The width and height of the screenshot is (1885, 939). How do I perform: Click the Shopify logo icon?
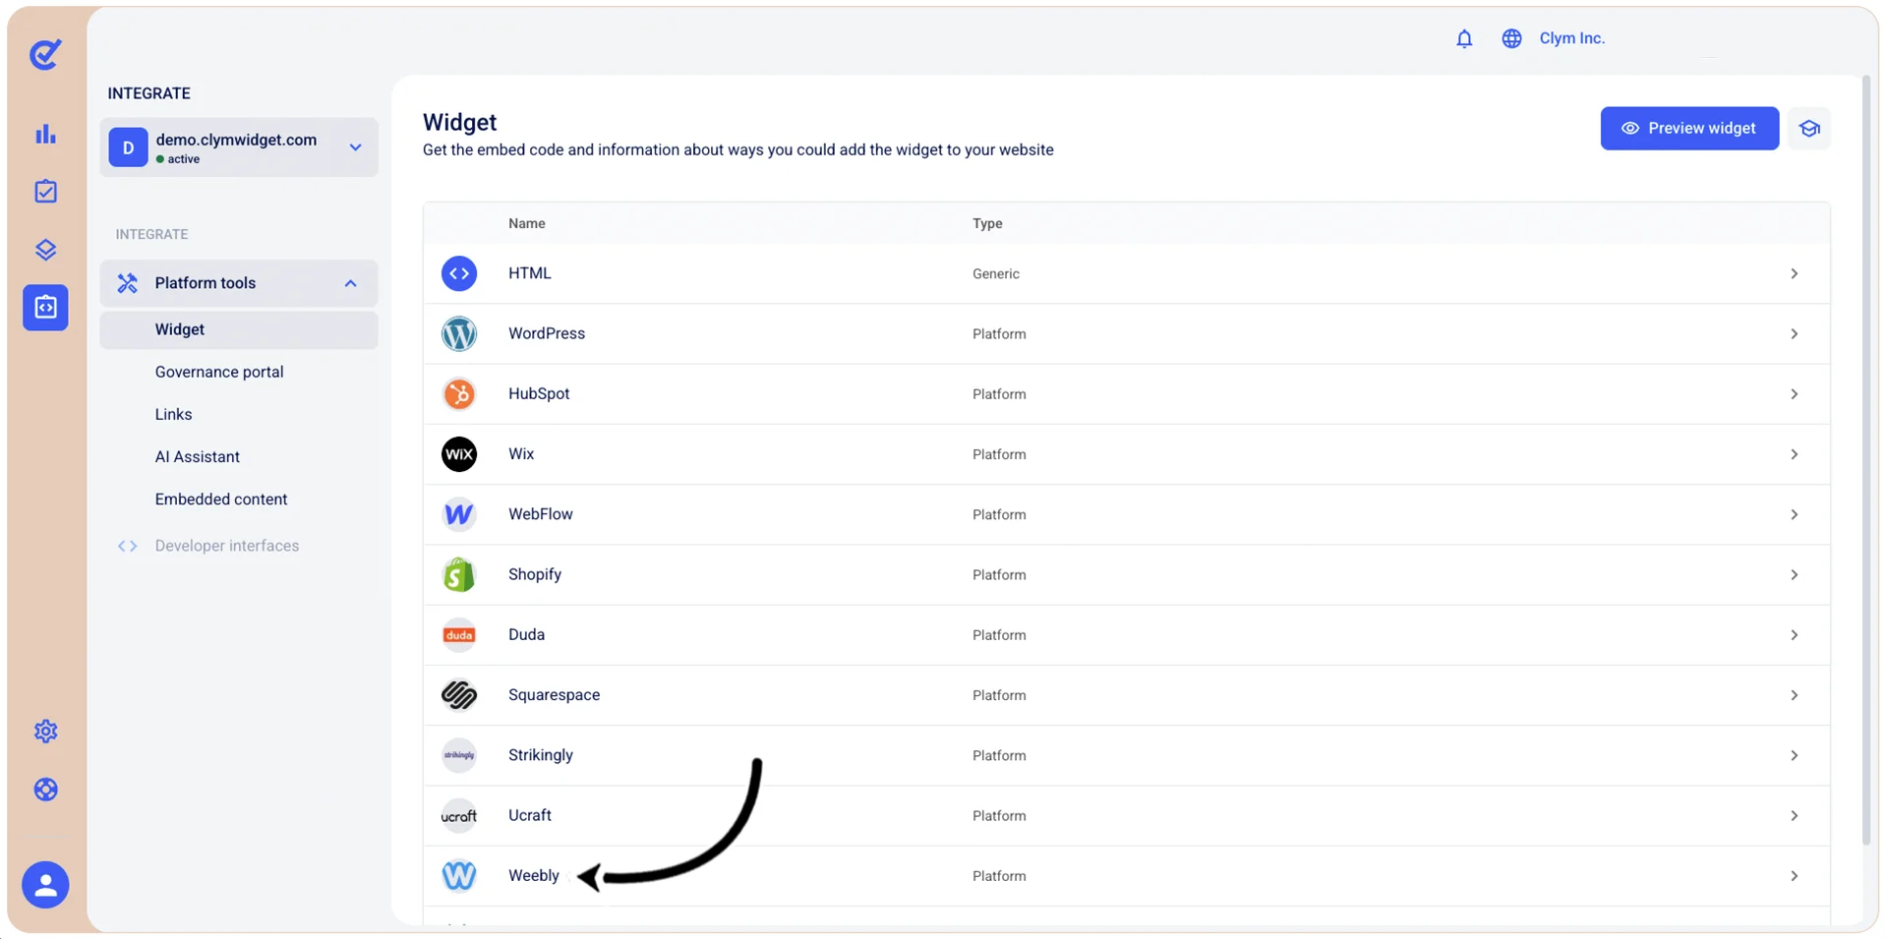click(x=459, y=575)
